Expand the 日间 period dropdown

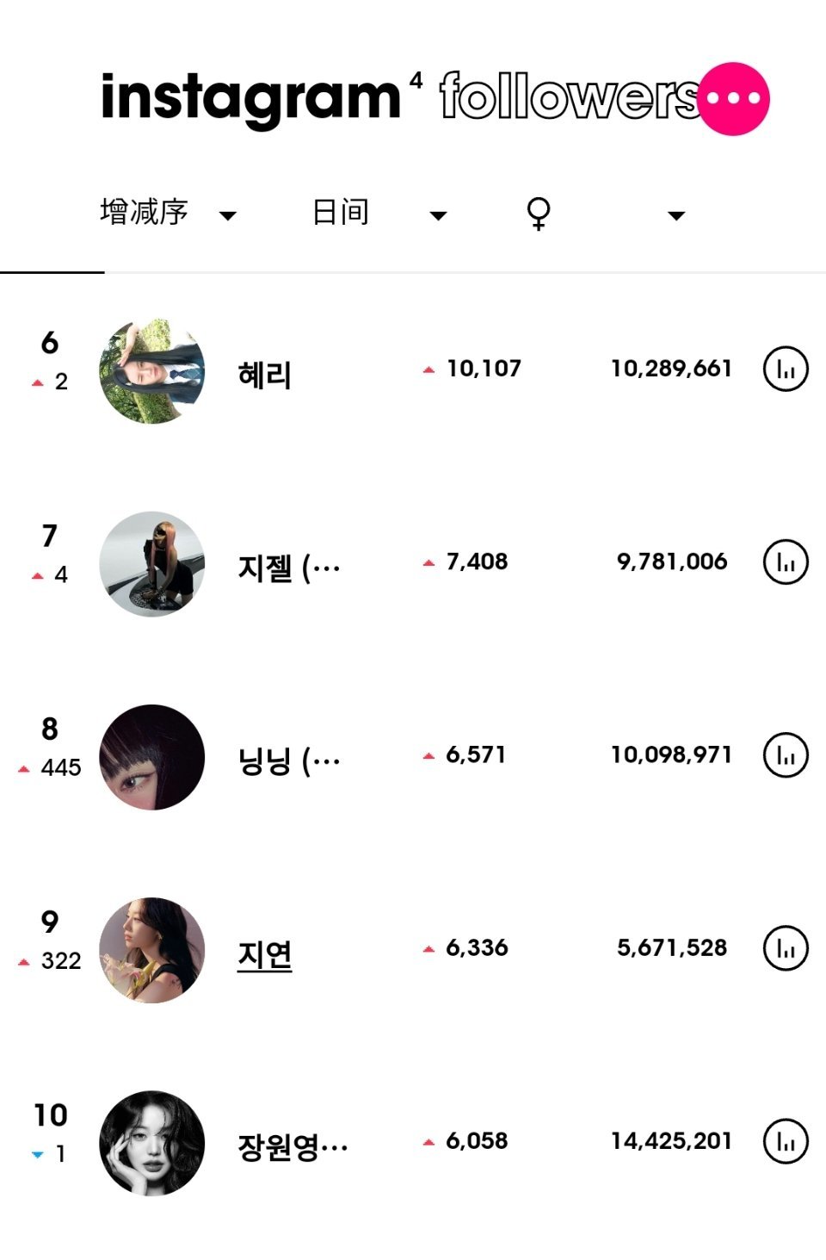439,215
